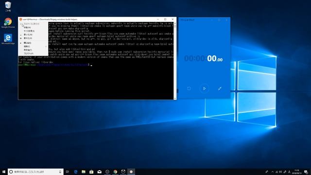Expand the 編集 (Edit) submenu entry
The height and width of the screenshot is (175, 311).
(33, 47)
